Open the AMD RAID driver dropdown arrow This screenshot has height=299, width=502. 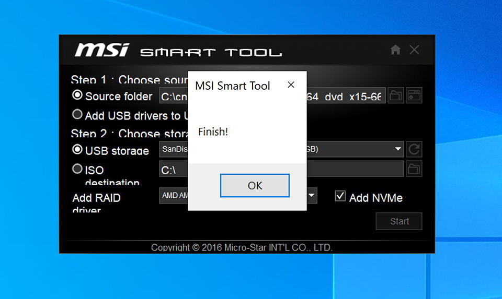(312, 195)
